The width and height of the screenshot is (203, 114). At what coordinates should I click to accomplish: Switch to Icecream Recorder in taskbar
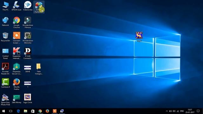point(55,111)
